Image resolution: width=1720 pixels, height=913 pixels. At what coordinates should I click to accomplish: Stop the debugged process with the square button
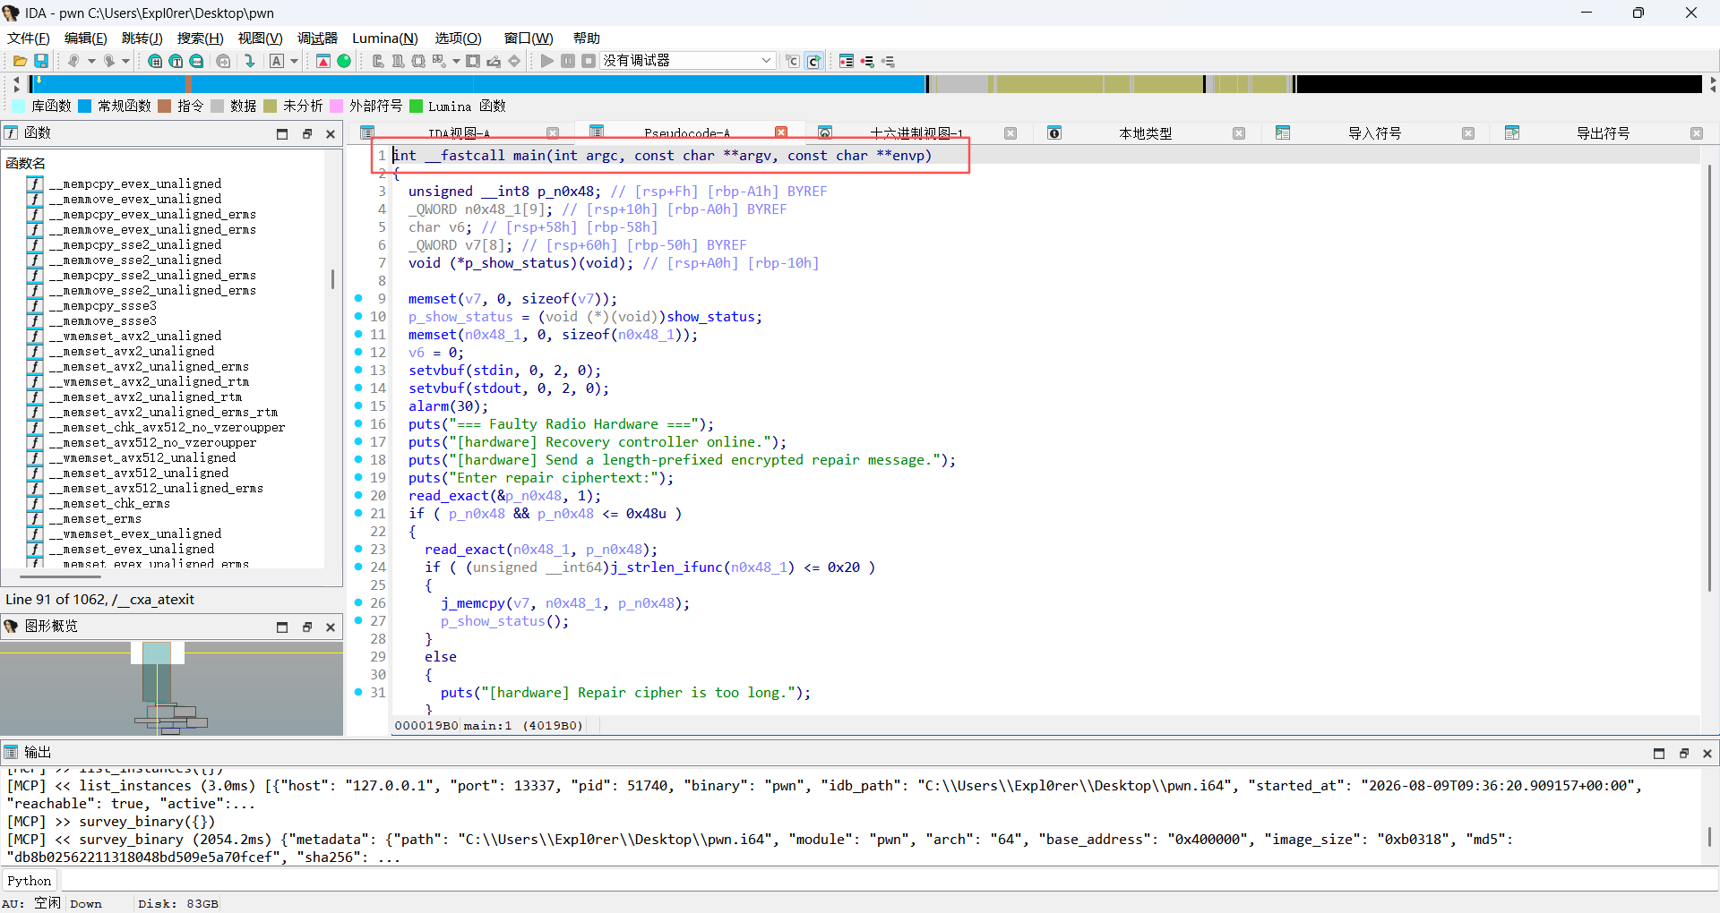tap(589, 61)
